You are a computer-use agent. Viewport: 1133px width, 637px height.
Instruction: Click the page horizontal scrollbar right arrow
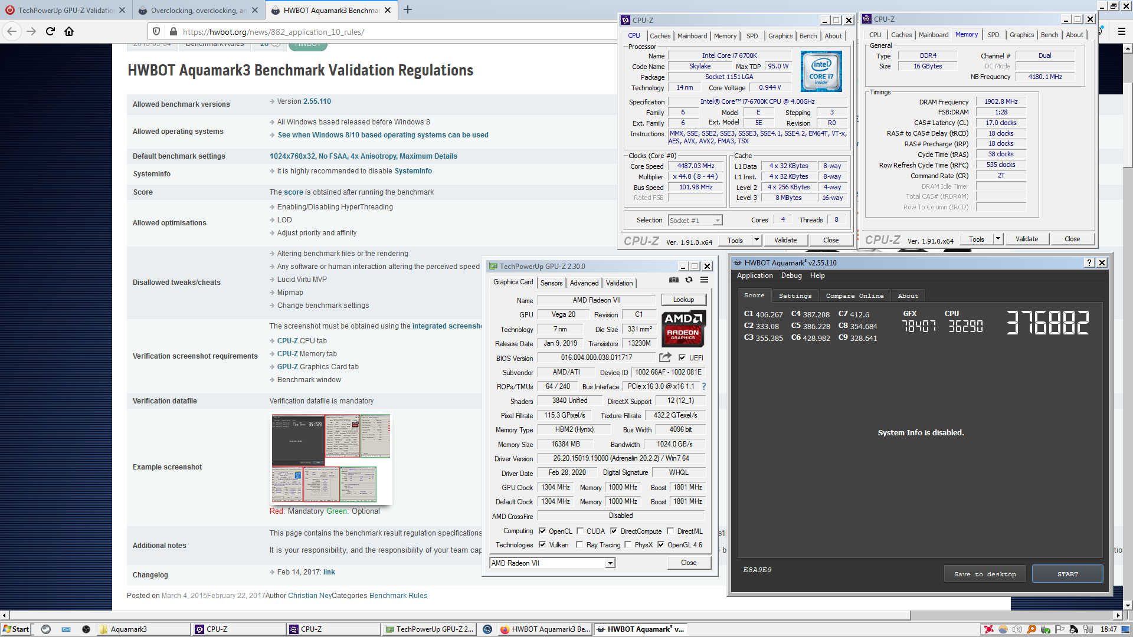point(1118,615)
